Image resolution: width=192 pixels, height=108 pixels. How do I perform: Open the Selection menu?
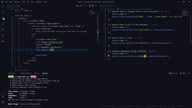click(17, 2)
